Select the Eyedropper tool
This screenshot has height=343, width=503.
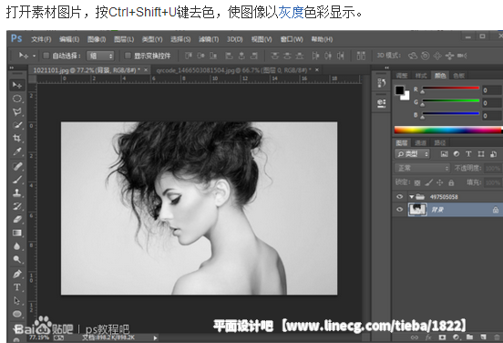17,152
